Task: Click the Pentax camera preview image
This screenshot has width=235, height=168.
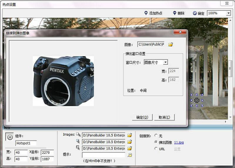Action: (x=63, y=81)
